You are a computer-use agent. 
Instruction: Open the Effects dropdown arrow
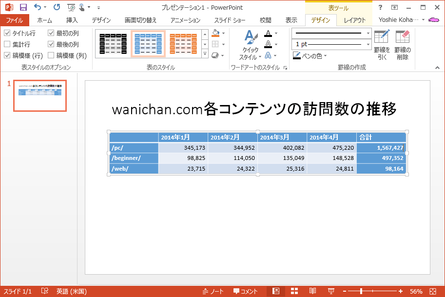pos(223,56)
